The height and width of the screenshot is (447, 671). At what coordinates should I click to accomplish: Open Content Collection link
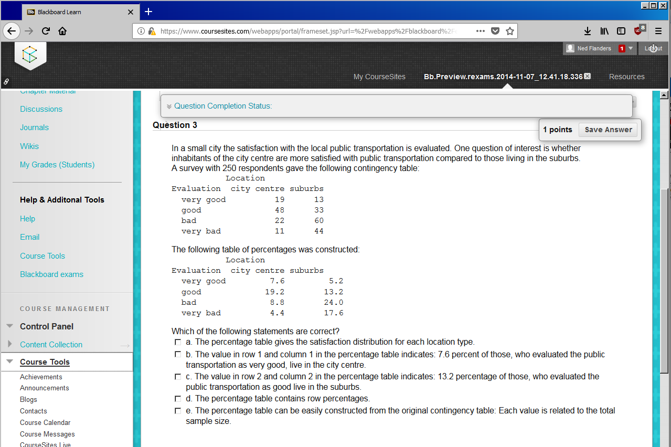point(51,345)
